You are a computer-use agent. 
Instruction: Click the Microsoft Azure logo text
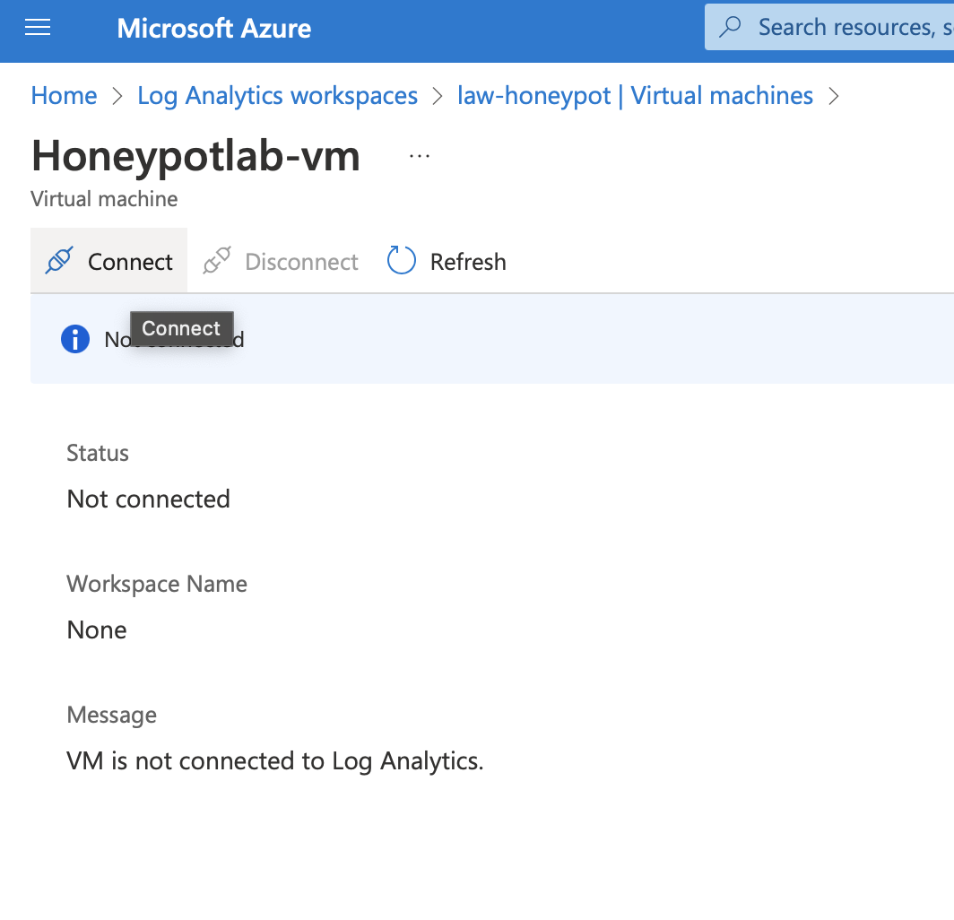point(213,28)
